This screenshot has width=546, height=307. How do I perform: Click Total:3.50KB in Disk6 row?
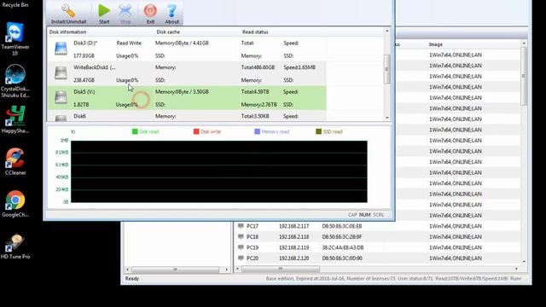255,116
